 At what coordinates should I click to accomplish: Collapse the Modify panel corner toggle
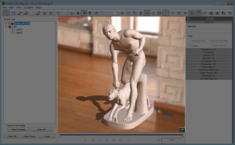[189, 19]
